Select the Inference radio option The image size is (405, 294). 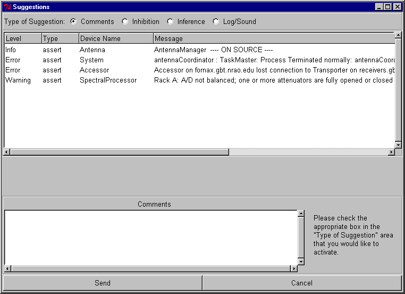click(170, 22)
